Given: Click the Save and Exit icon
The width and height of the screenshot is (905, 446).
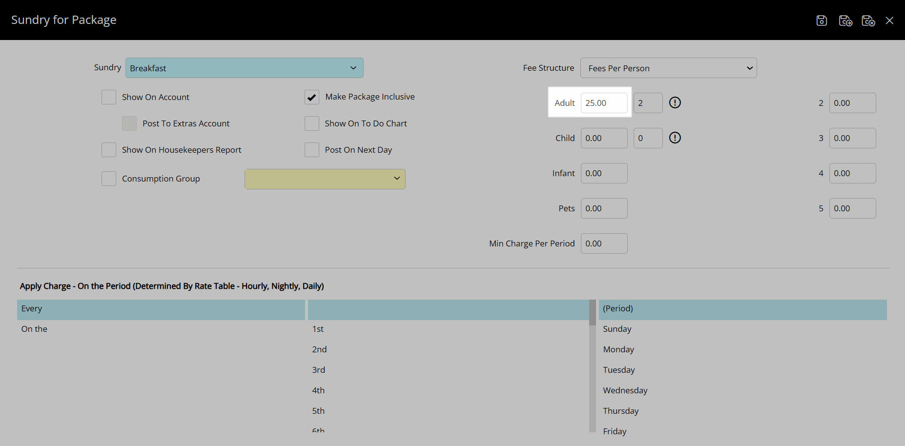Looking at the screenshot, I should [x=868, y=20].
